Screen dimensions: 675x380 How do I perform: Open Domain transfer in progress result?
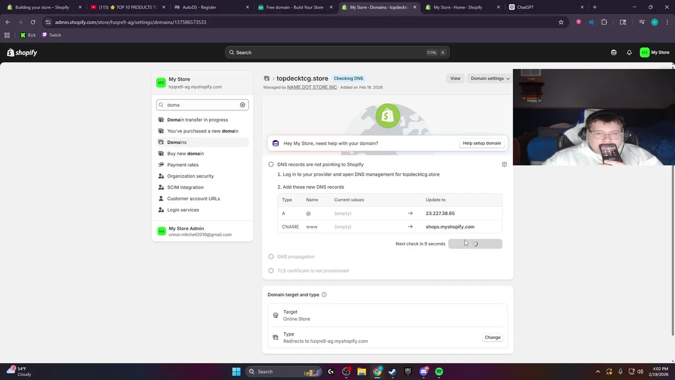202,120
